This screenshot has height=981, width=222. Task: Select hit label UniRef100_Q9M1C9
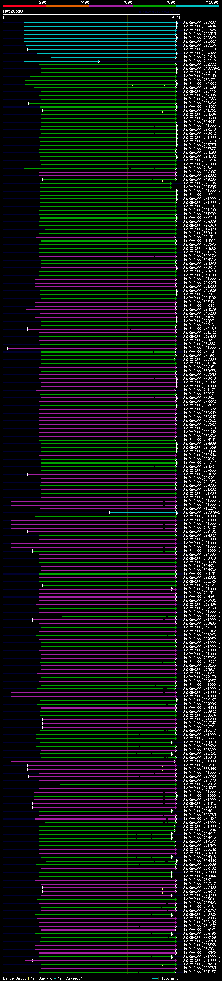199,310
